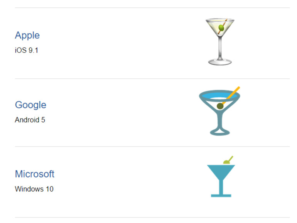Select the Android 5 version text
The image size is (297, 223).
click(x=30, y=120)
